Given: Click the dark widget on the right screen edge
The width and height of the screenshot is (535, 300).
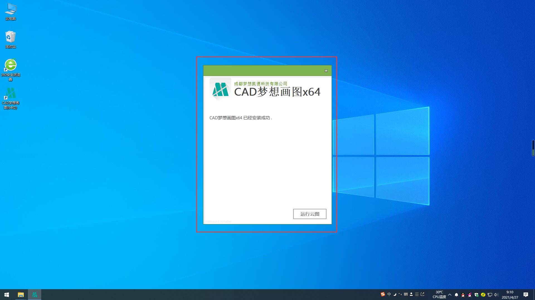Looking at the screenshot, I should pyautogui.click(x=533, y=148).
